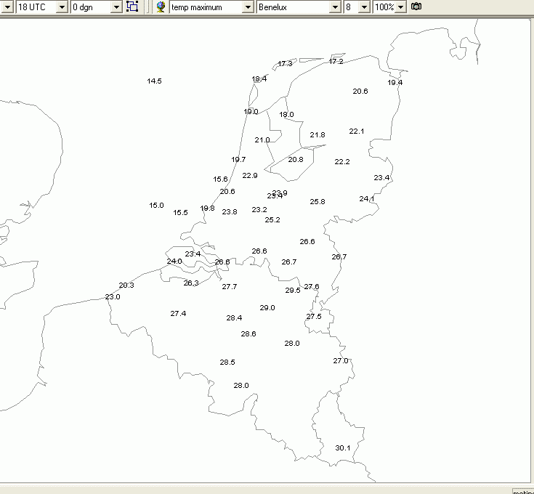Open the temp maximum parameter dropdown
Screen dimensions: 534x494
[x=248, y=7]
